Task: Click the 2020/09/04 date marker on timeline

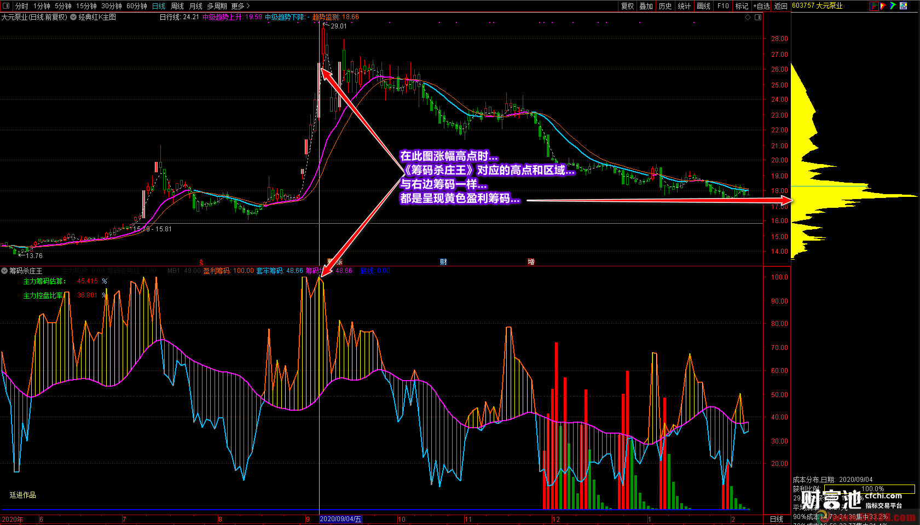Action: tap(340, 519)
